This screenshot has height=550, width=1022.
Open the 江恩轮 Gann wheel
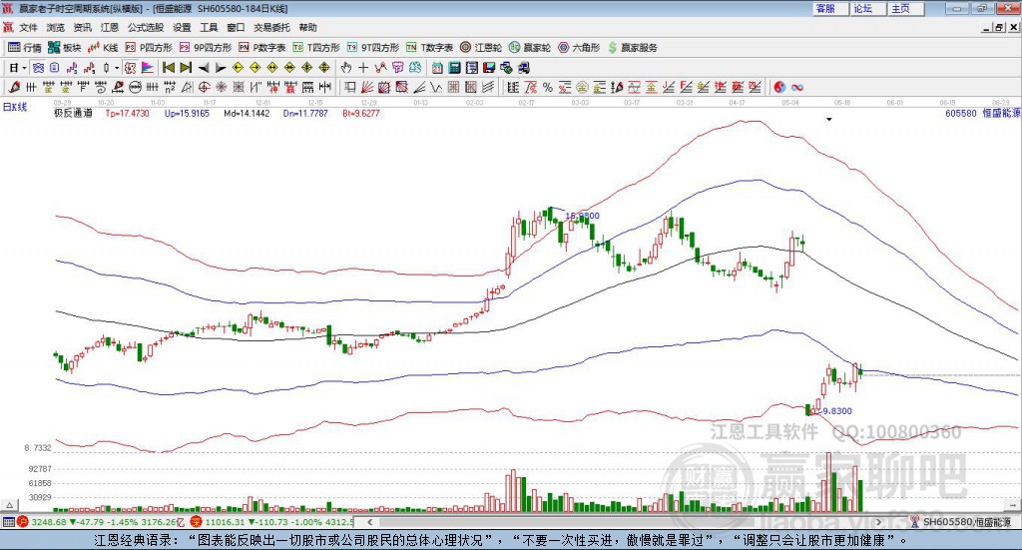[x=481, y=48]
